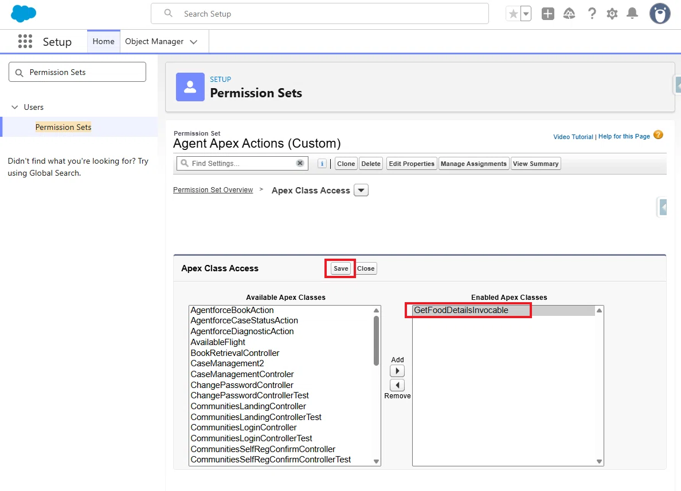Open the notifications bell
The image size is (681, 491).
632,14
